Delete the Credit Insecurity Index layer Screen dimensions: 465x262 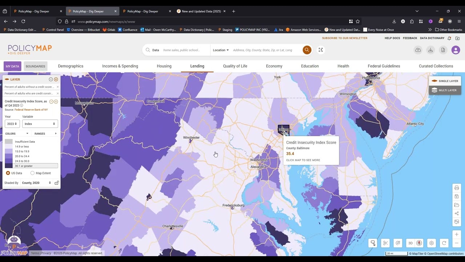pos(56,102)
